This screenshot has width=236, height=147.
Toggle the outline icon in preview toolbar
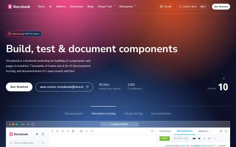point(91,131)
